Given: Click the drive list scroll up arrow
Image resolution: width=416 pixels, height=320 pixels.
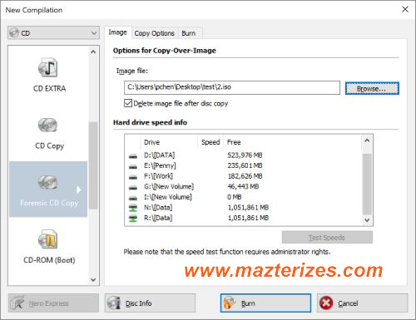Looking at the screenshot, I should pos(367,140).
